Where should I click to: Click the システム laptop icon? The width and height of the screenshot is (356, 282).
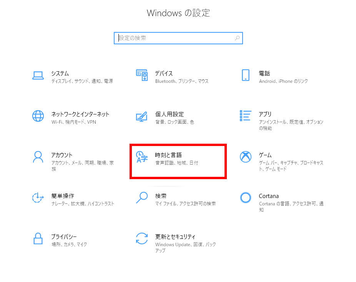tap(38, 76)
